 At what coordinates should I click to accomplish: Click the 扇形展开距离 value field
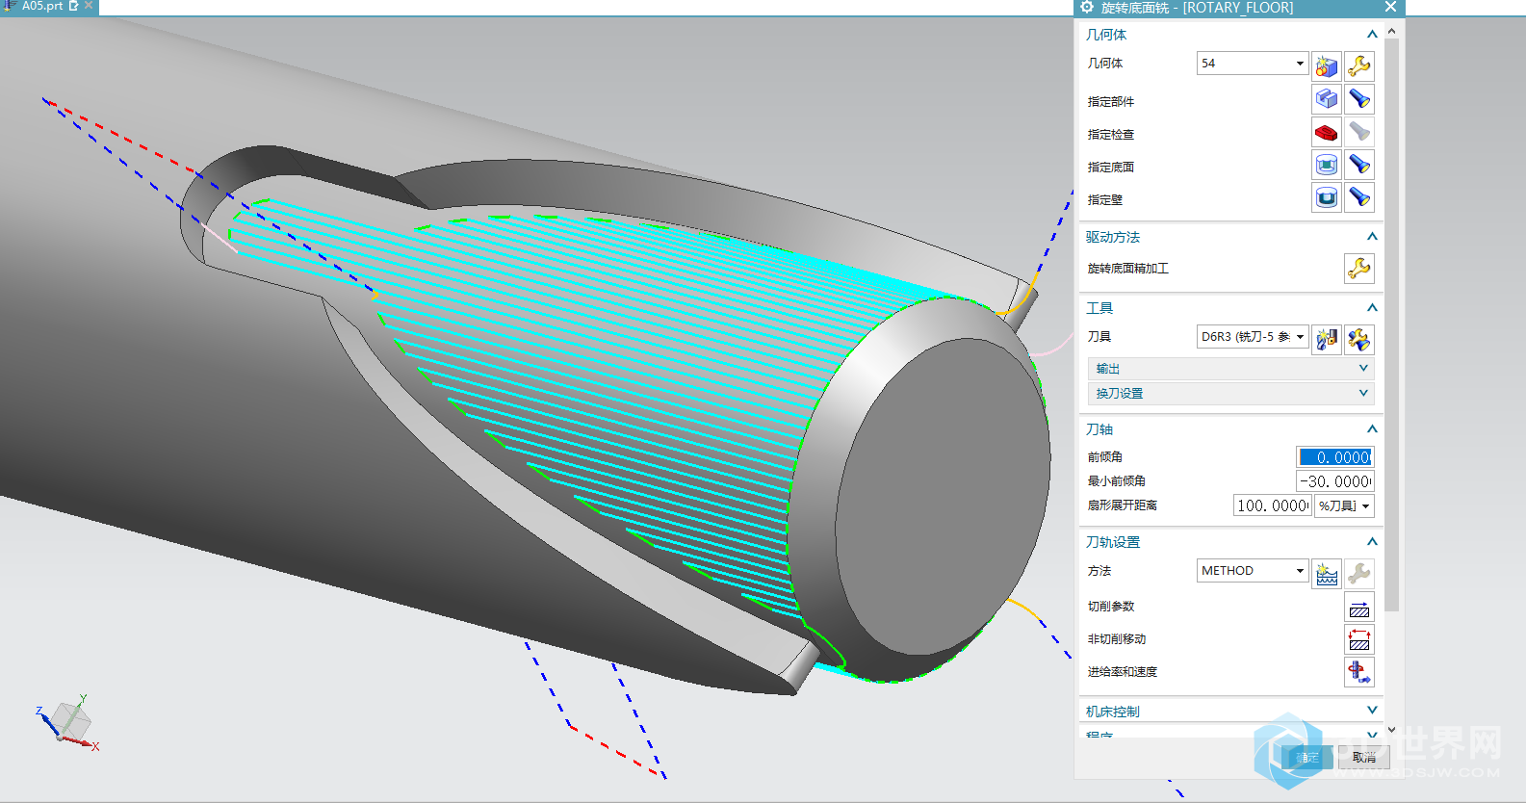click(1273, 505)
